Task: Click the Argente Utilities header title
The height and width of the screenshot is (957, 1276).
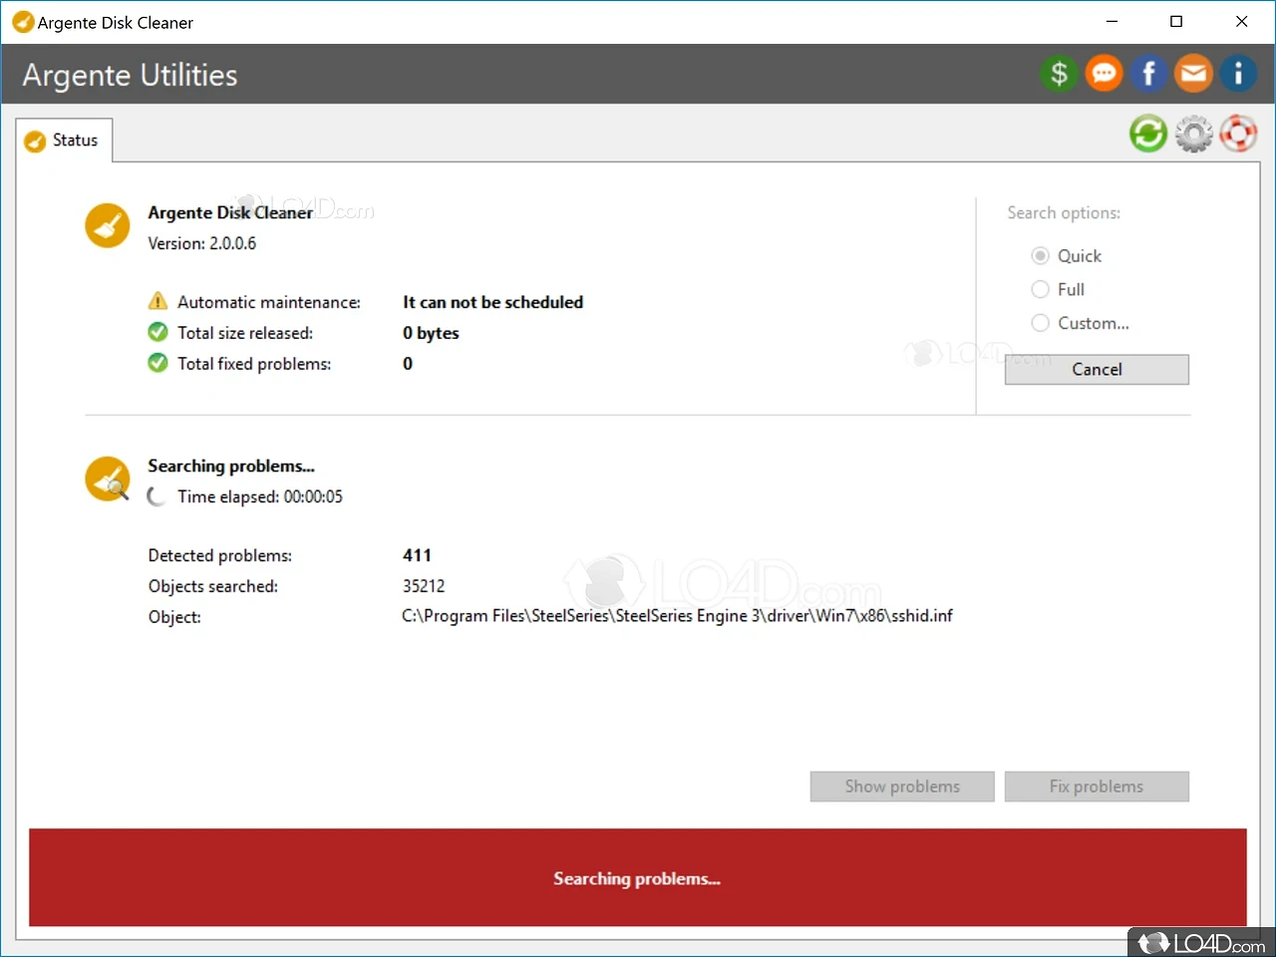Action: pyautogui.click(x=129, y=74)
